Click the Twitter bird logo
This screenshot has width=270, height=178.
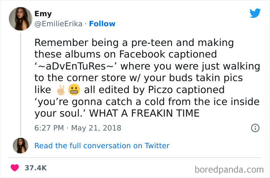point(255,14)
